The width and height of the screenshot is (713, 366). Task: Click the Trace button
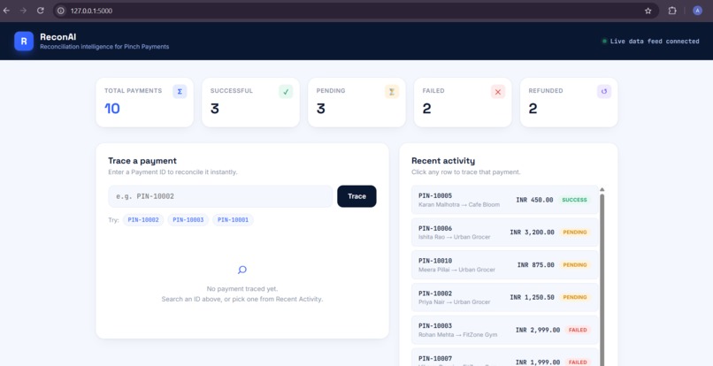(x=356, y=196)
